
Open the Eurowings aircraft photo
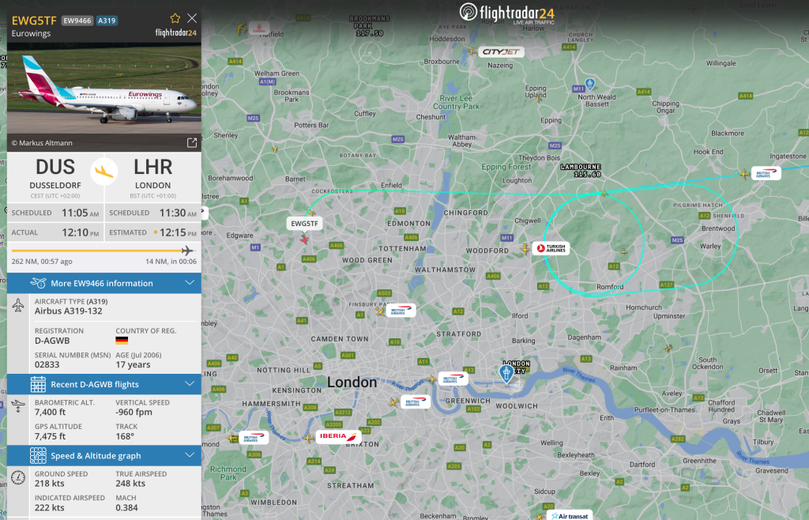pos(104,90)
